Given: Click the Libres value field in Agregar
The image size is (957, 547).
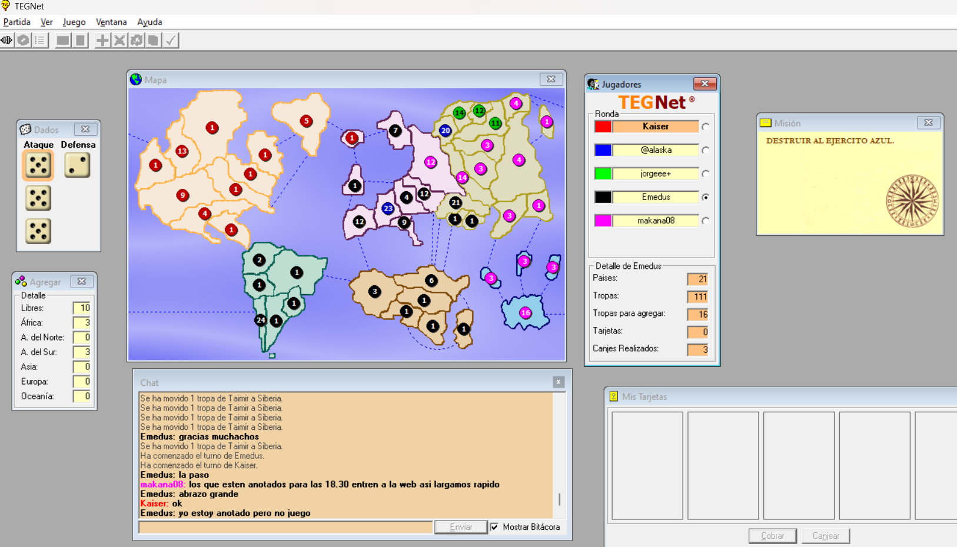Looking at the screenshot, I should [x=81, y=308].
